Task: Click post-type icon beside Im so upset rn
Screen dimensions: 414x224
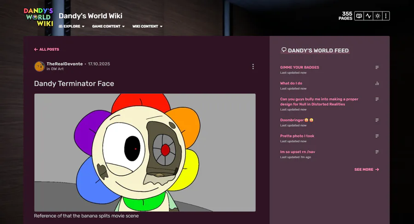Action: click(377, 152)
